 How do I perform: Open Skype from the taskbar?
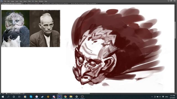click(31, 97)
